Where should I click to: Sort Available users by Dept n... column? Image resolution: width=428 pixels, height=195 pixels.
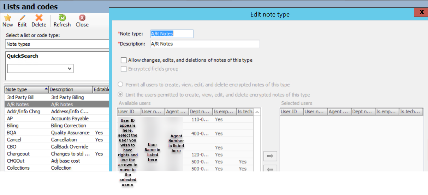[x=201, y=112]
